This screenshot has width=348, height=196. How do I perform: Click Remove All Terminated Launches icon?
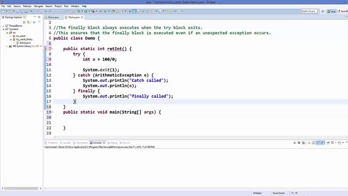click(303, 143)
